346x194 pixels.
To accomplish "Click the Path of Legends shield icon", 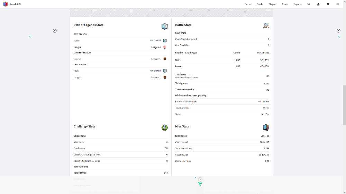I will pyautogui.click(x=165, y=26).
